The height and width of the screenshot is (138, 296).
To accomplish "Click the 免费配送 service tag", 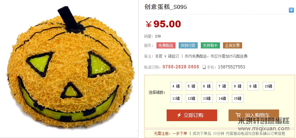I will pyautogui.click(x=166, y=45).
